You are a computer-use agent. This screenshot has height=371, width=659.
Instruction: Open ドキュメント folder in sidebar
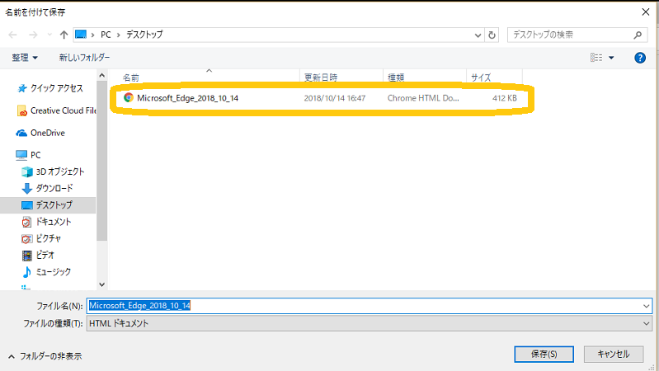pos(54,222)
